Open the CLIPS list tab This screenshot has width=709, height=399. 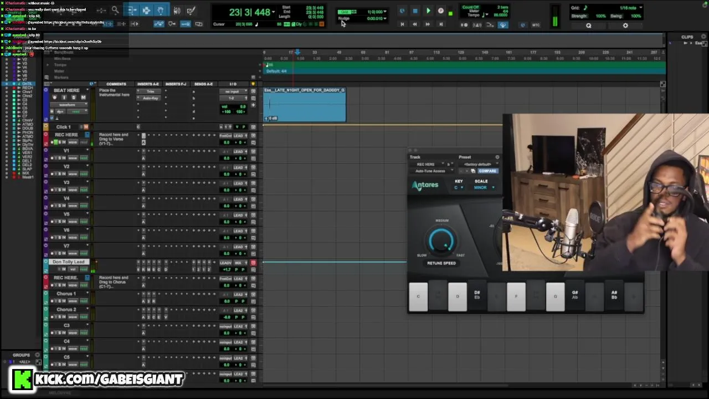pos(687,37)
